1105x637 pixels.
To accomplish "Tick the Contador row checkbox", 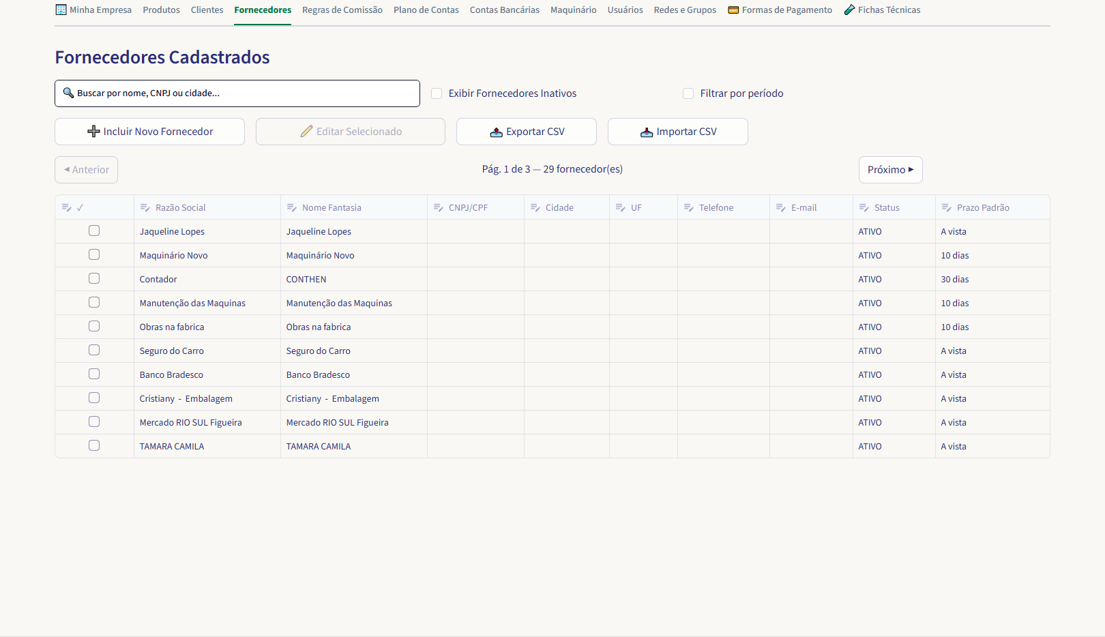I will point(94,278).
